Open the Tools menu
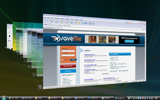This screenshot has width=160, height=100. click(x=72, y=19)
